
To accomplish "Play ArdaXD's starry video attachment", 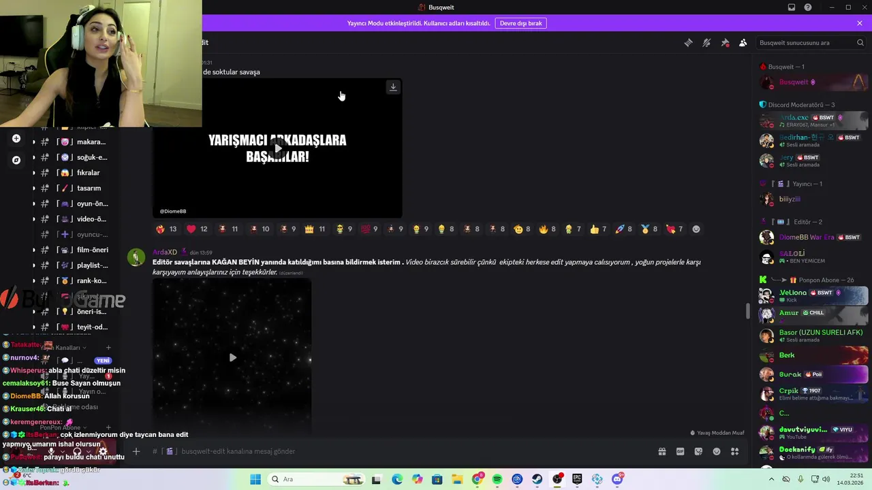I will 232,357.
